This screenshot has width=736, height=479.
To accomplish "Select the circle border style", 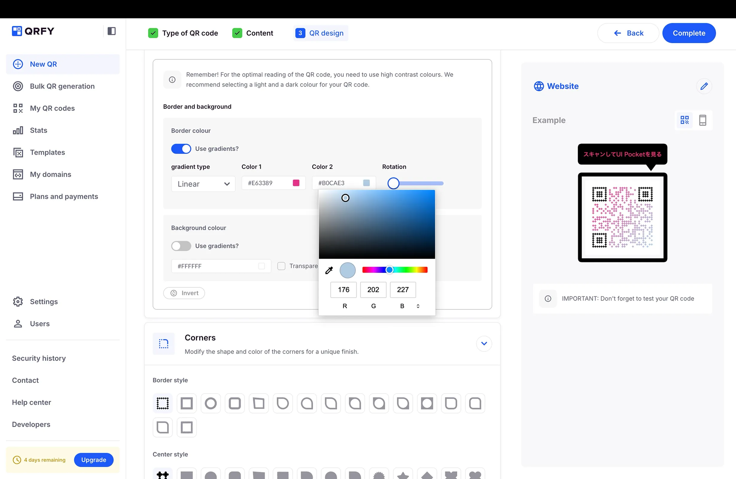I will (x=211, y=403).
